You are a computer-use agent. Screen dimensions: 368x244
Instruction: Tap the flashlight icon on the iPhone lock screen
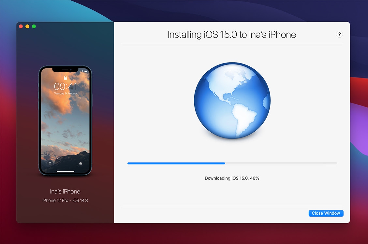(x=50, y=164)
